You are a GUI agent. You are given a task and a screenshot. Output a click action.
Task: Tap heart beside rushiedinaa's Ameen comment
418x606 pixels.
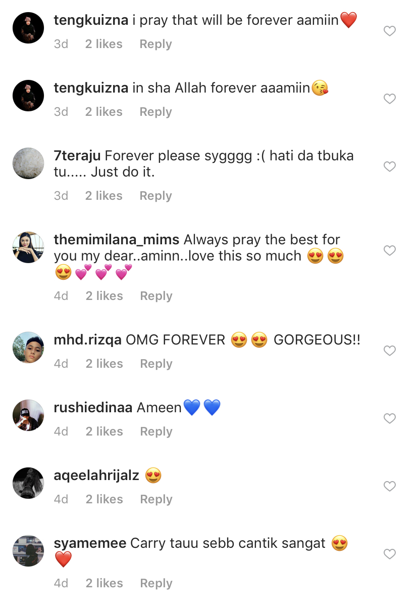pos(389,418)
